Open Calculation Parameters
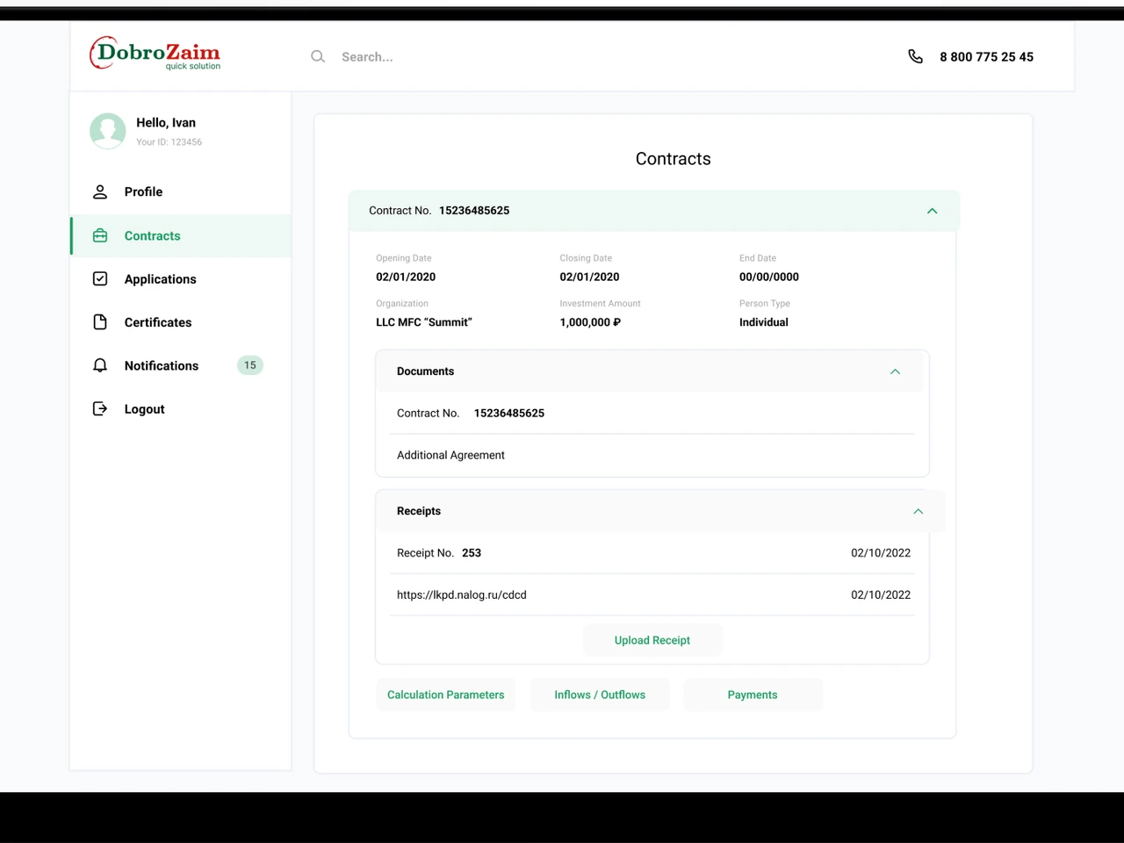The width and height of the screenshot is (1124, 843). [446, 695]
